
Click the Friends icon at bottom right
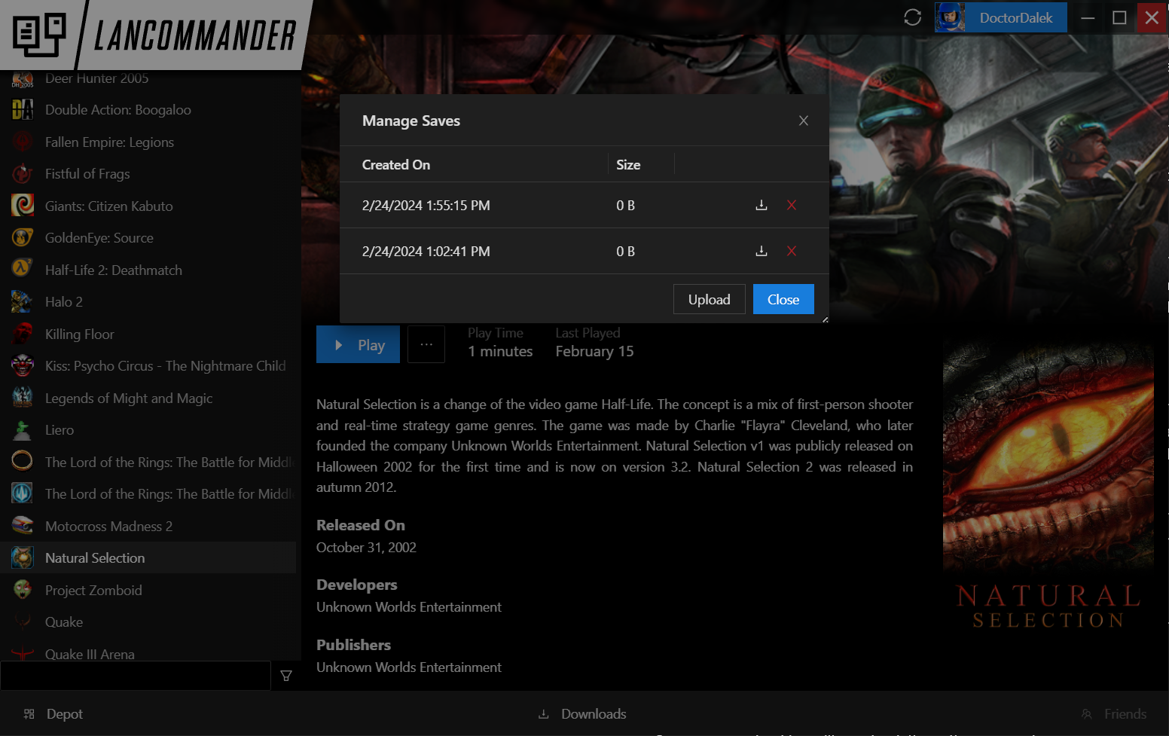(1087, 713)
